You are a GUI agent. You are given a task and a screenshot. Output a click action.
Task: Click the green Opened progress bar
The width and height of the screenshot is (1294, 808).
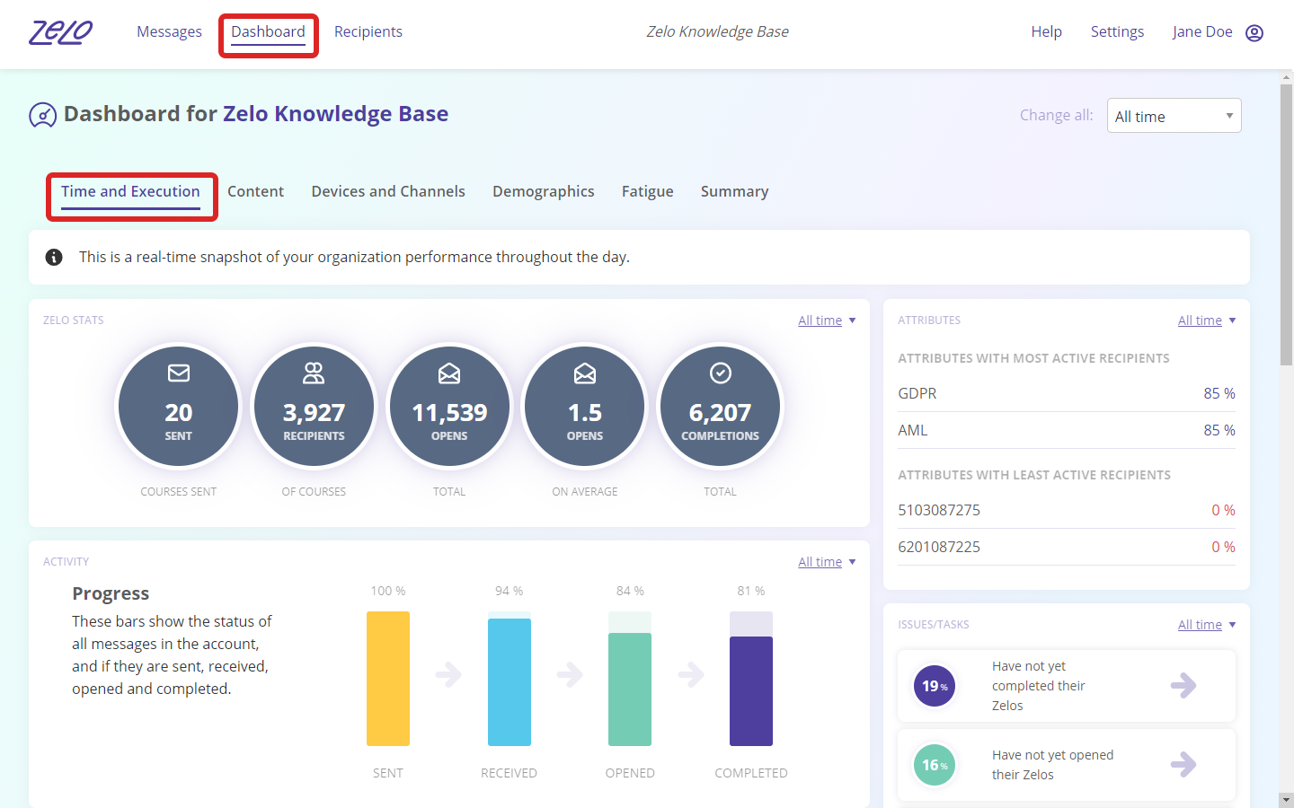click(x=630, y=689)
